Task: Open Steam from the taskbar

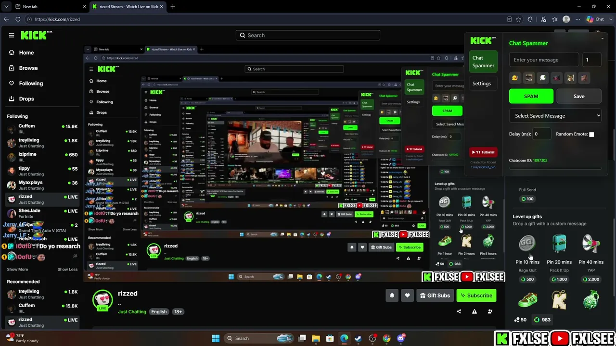Action: pyautogui.click(x=358, y=338)
